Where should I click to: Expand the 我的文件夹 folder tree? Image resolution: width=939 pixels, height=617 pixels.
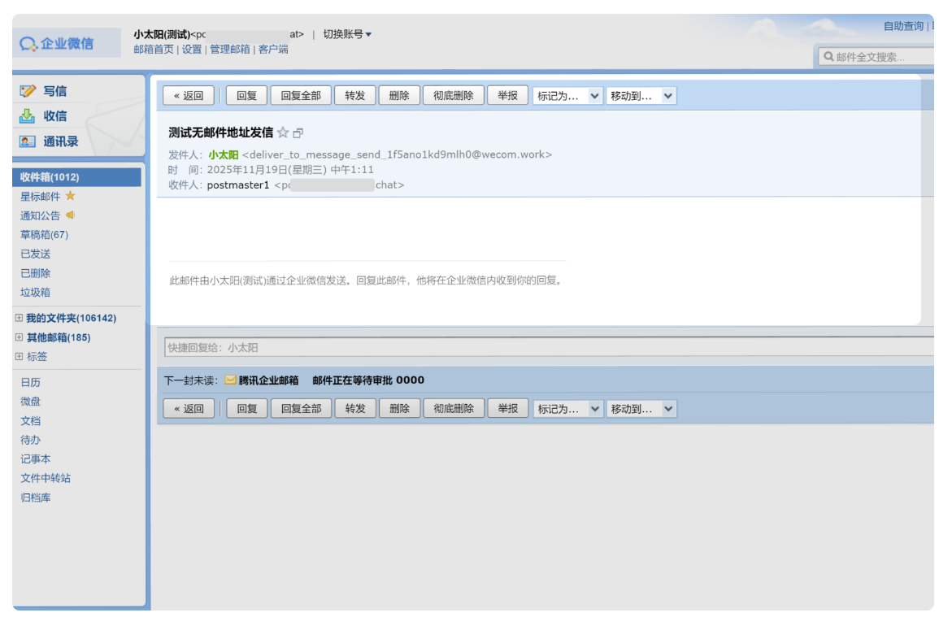click(17, 317)
